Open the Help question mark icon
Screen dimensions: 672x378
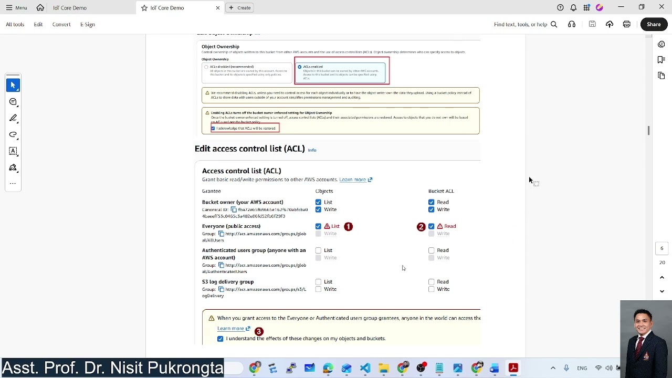[x=560, y=8]
